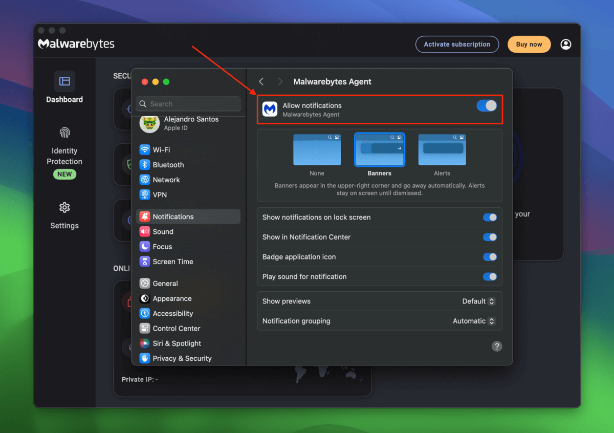Click the help question mark button
The height and width of the screenshot is (433, 614).
coord(497,347)
